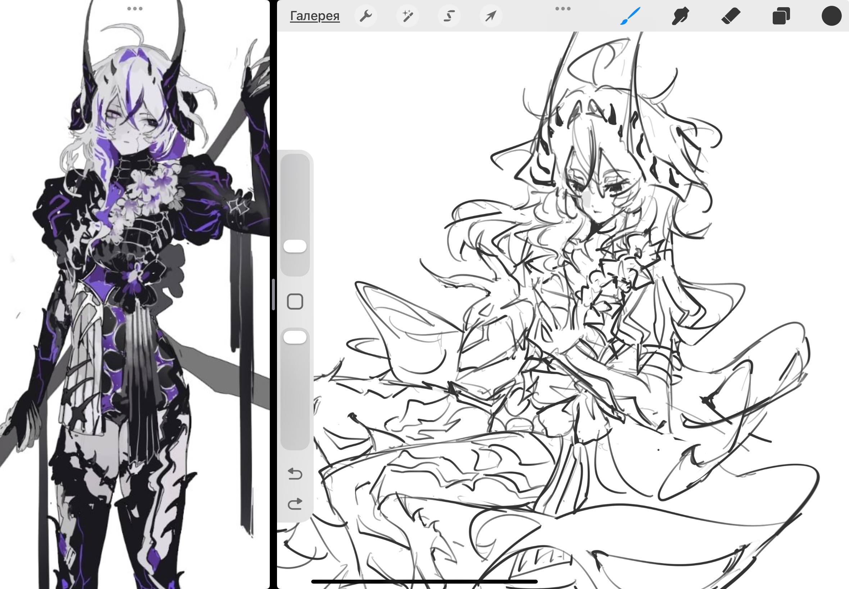The image size is (849, 589).
Task: Redo the last undone stroke
Action: click(295, 504)
